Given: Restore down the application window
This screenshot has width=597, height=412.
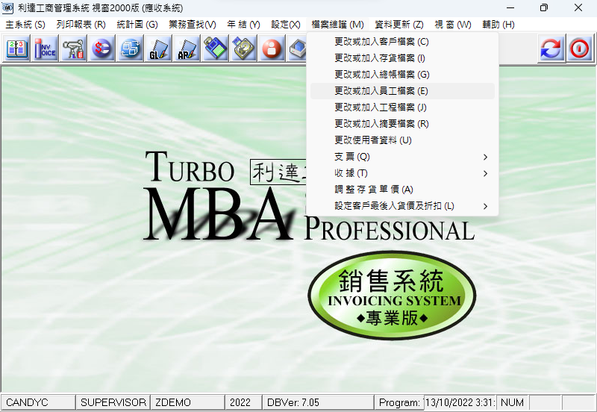Looking at the screenshot, I should [544, 7].
